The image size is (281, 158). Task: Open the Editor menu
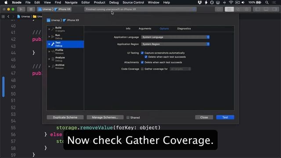click(x=86, y=2)
